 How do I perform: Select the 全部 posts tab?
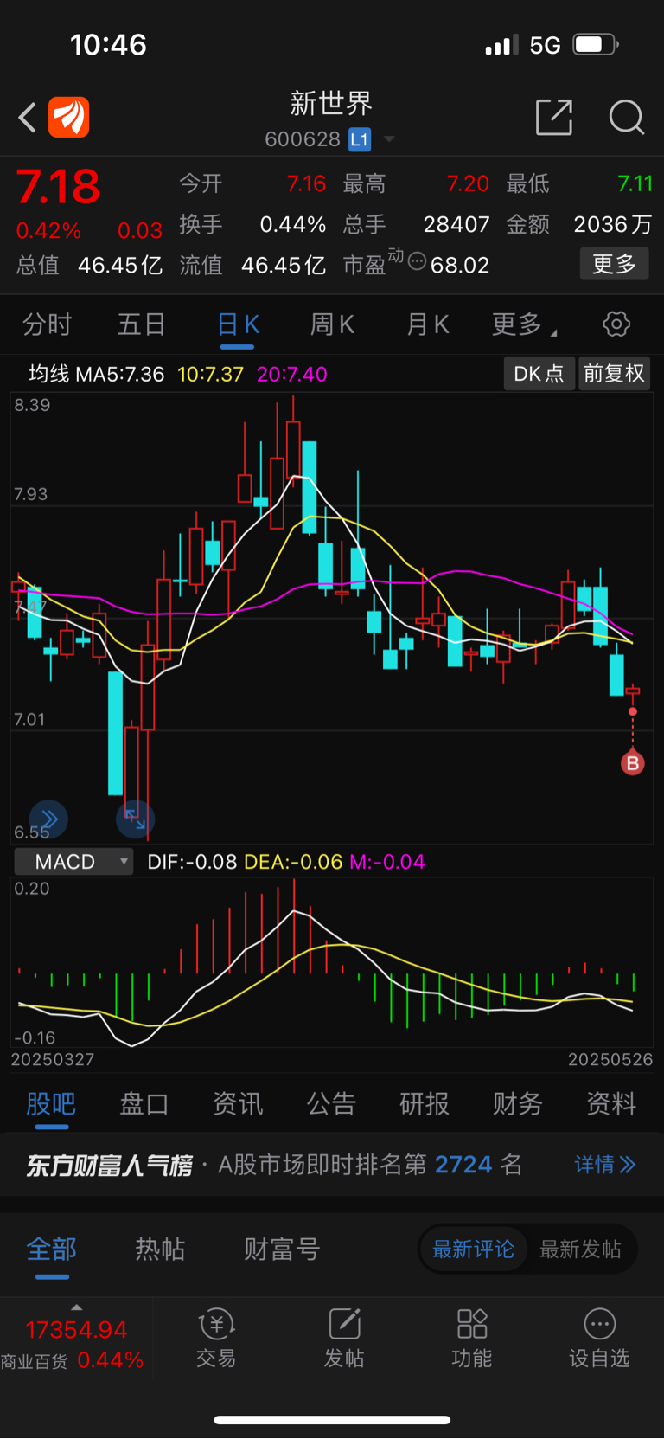[x=52, y=1249]
